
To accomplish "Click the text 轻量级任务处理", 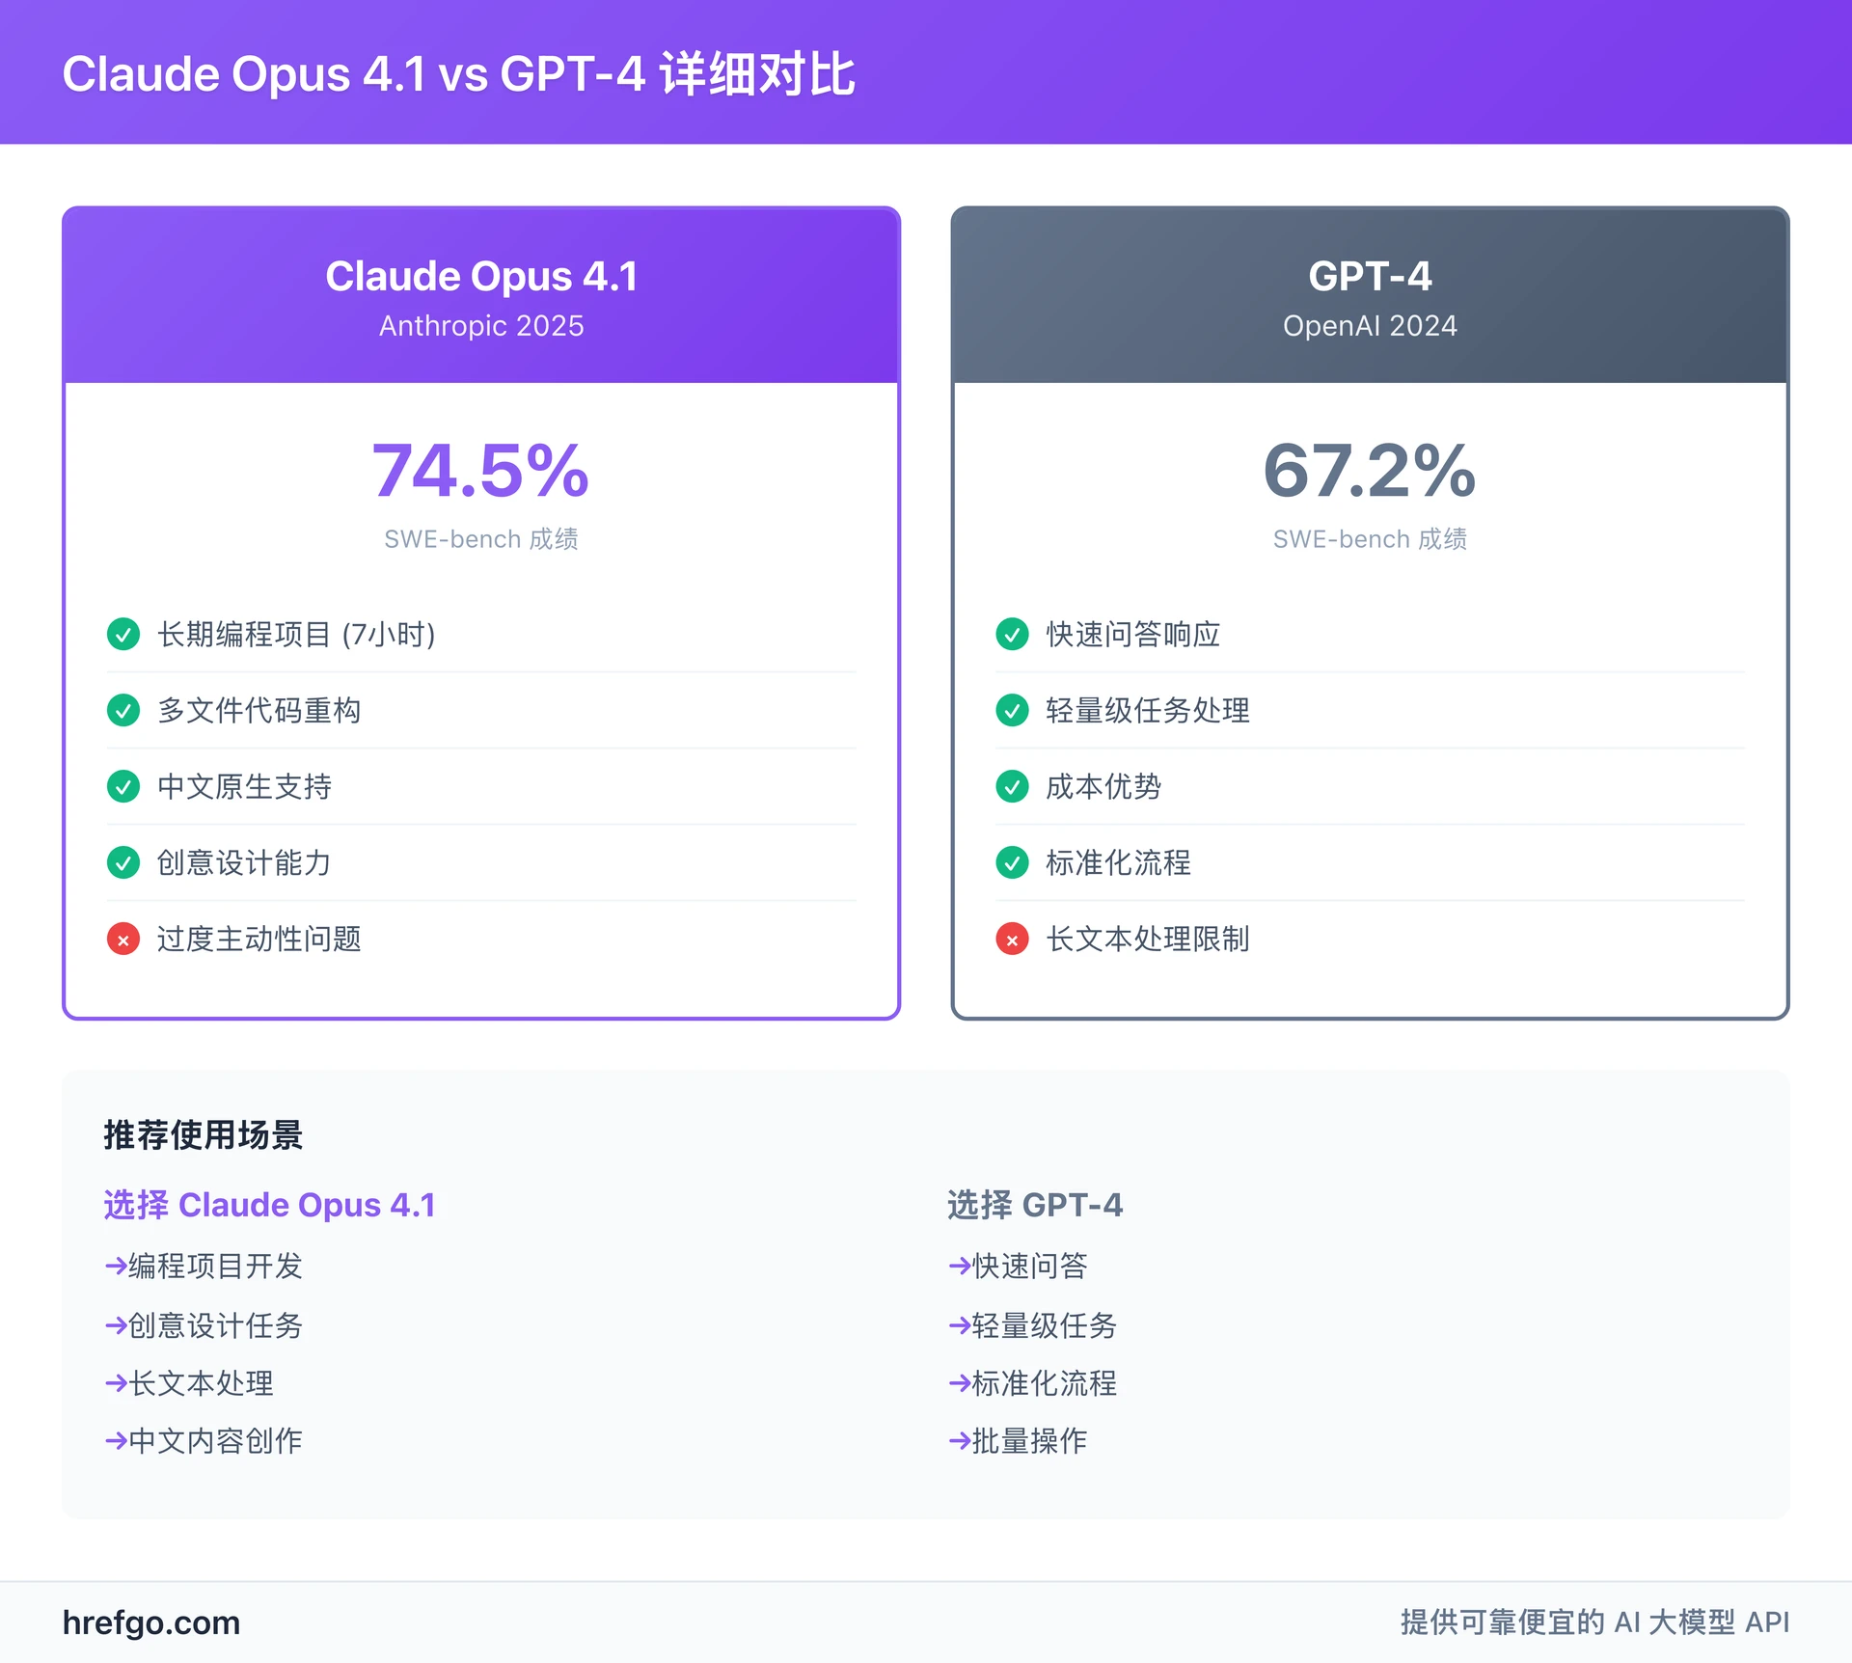I will pyautogui.click(x=1148, y=710).
